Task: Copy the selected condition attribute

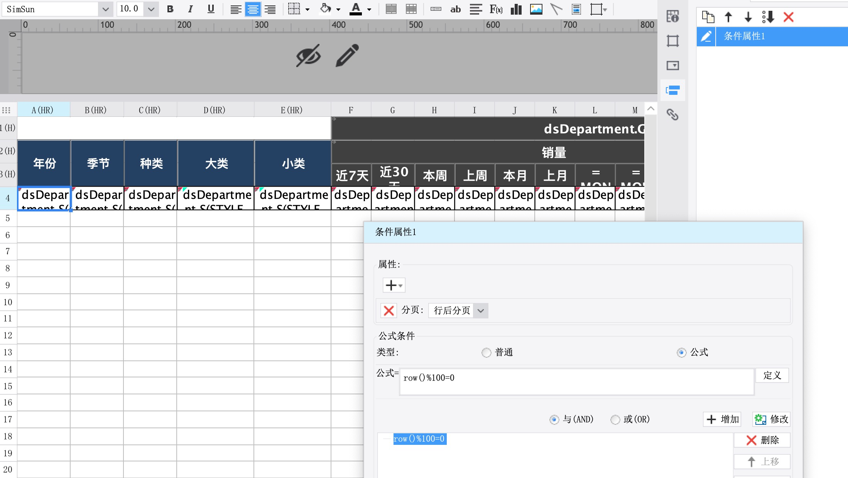Action: [x=708, y=17]
